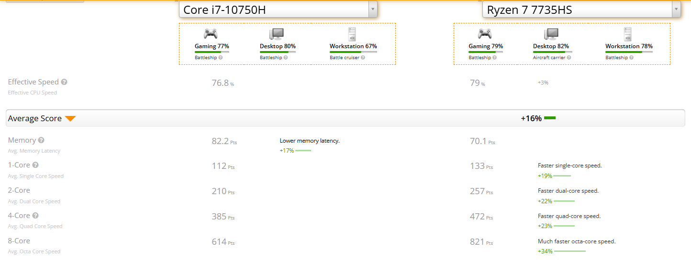This screenshot has width=691, height=260.
Task: Click the Aircraft carrier rating label
Action: (549, 58)
